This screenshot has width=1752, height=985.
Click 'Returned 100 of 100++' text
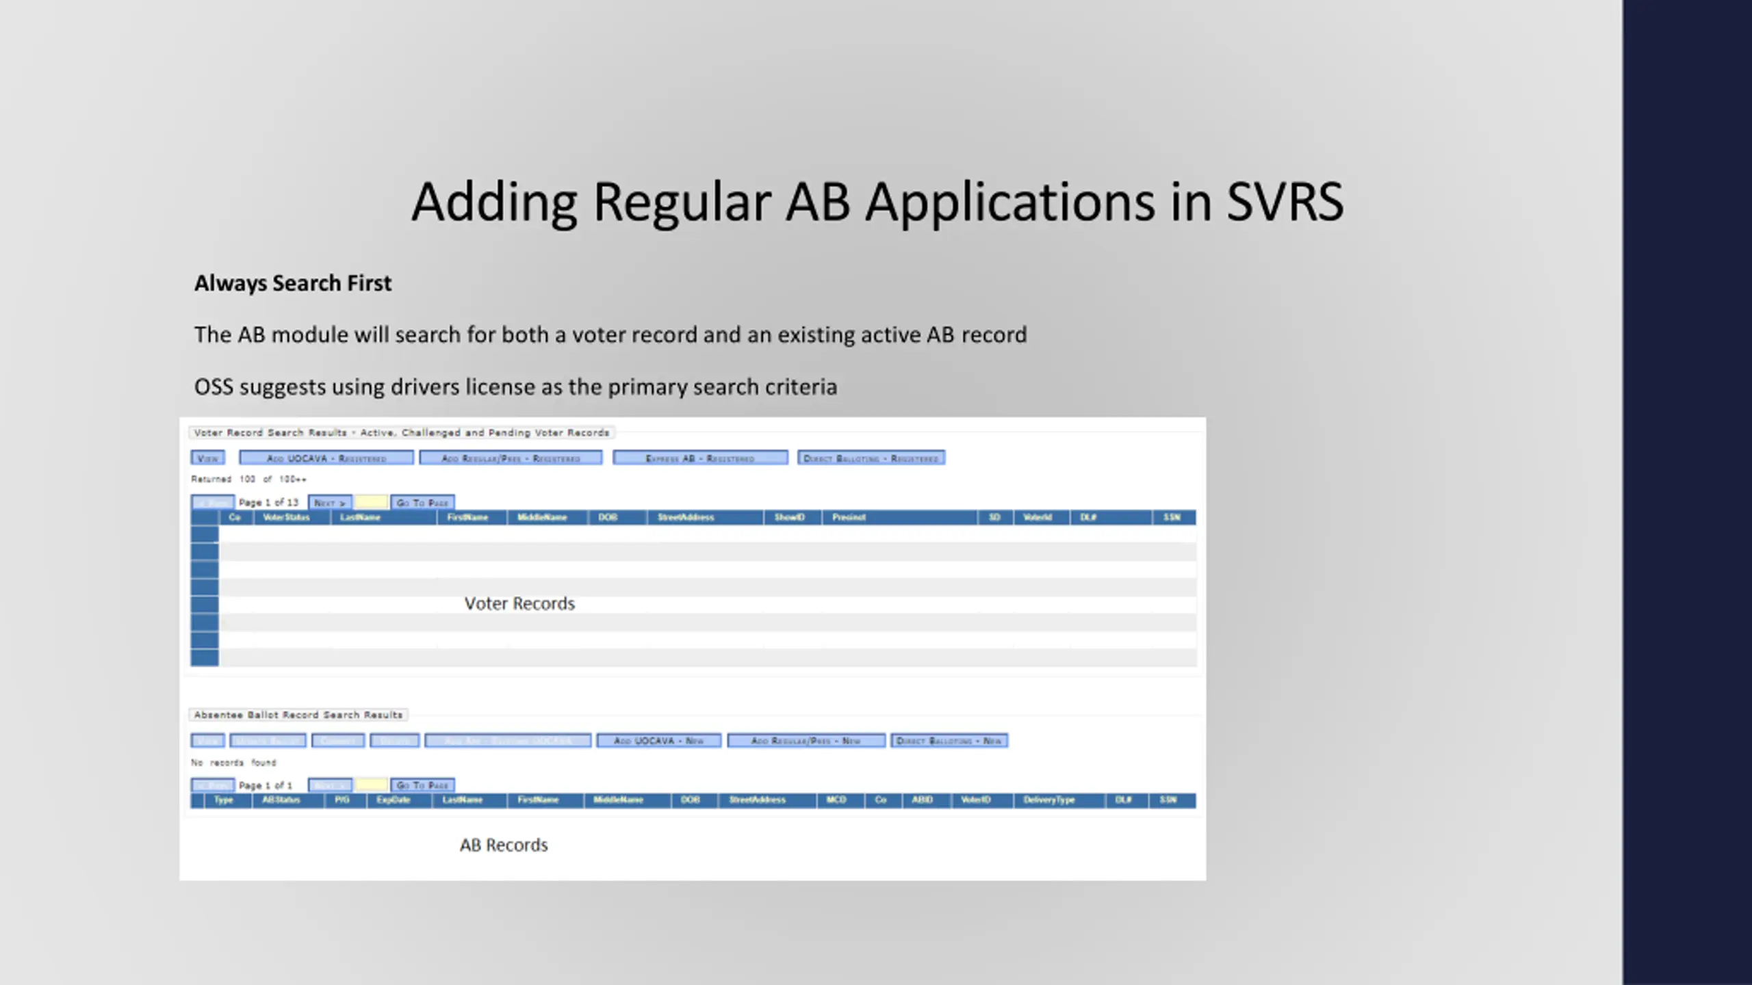248,479
